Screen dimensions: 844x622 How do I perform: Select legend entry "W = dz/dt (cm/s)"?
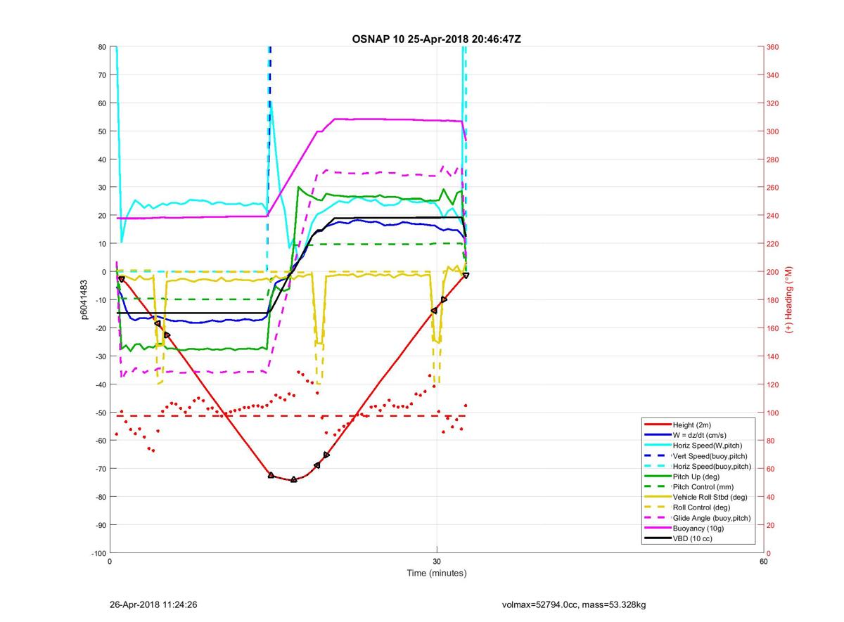701,435
